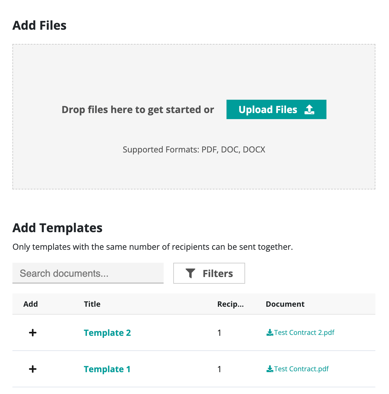The width and height of the screenshot is (389, 394).
Task: Select the Title column header
Action: [92, 304]
